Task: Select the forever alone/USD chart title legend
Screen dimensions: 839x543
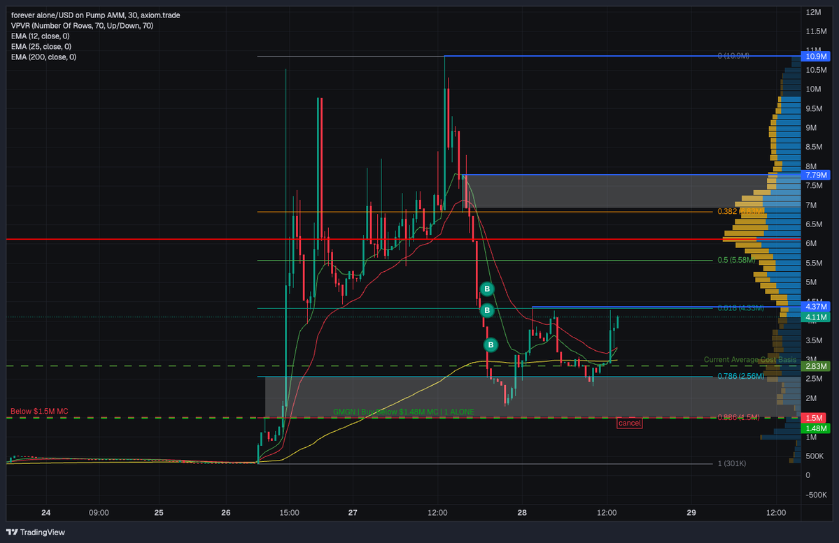Action: pyautogui.click(x=95, y=15)
